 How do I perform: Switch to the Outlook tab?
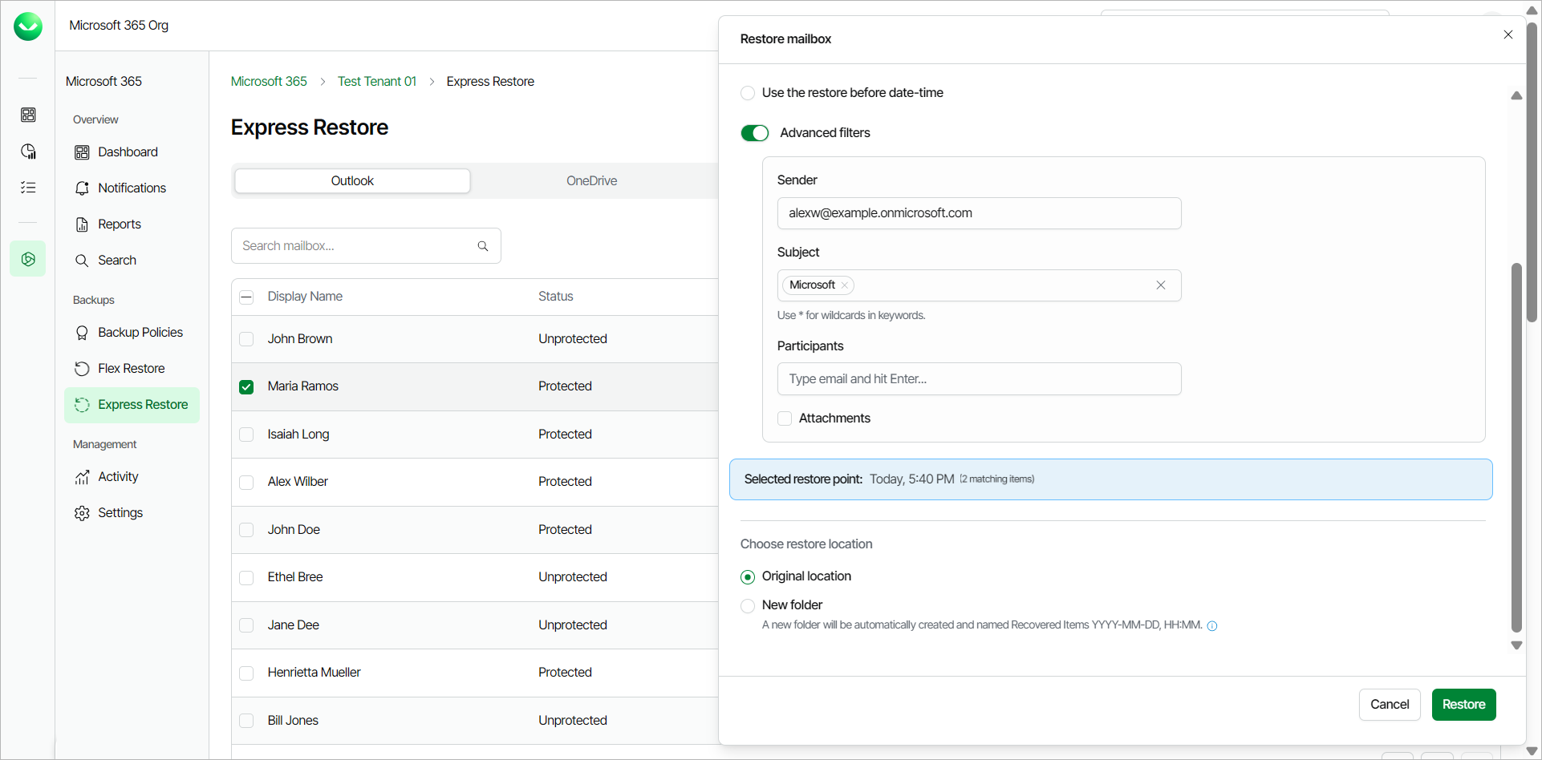tap(352, 181)
